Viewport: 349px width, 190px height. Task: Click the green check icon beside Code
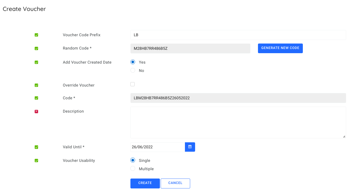[x=36, y=98]
